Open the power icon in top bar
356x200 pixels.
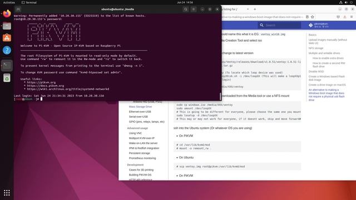point(351,2)
